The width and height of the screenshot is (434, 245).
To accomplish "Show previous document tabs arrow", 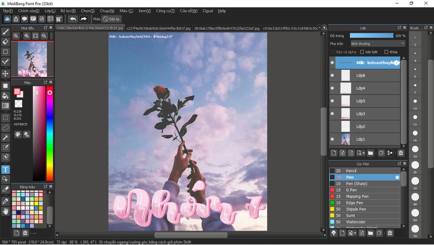I will tap(320, 28).
